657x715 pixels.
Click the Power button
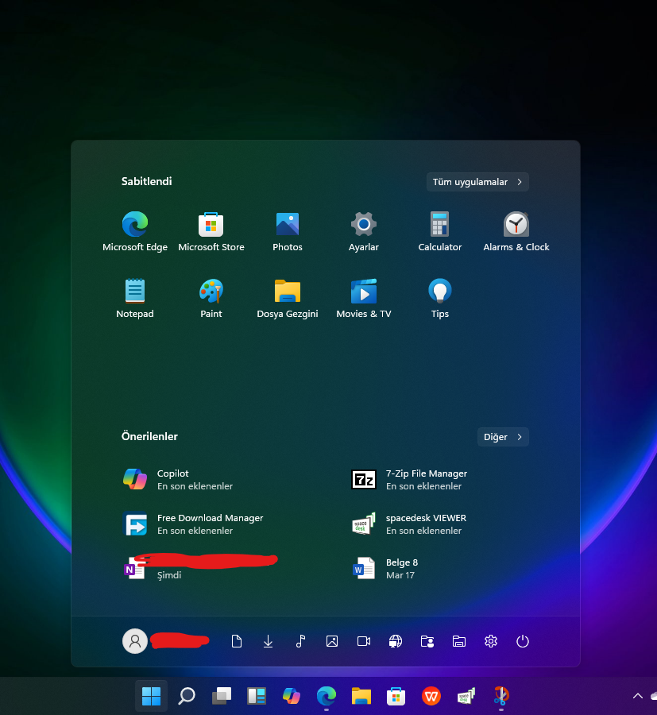tap(523, 641)
